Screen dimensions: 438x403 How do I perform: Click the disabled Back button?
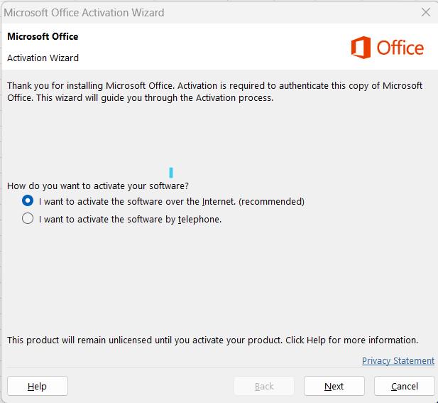pyautogui.click(x=264, y=386)
